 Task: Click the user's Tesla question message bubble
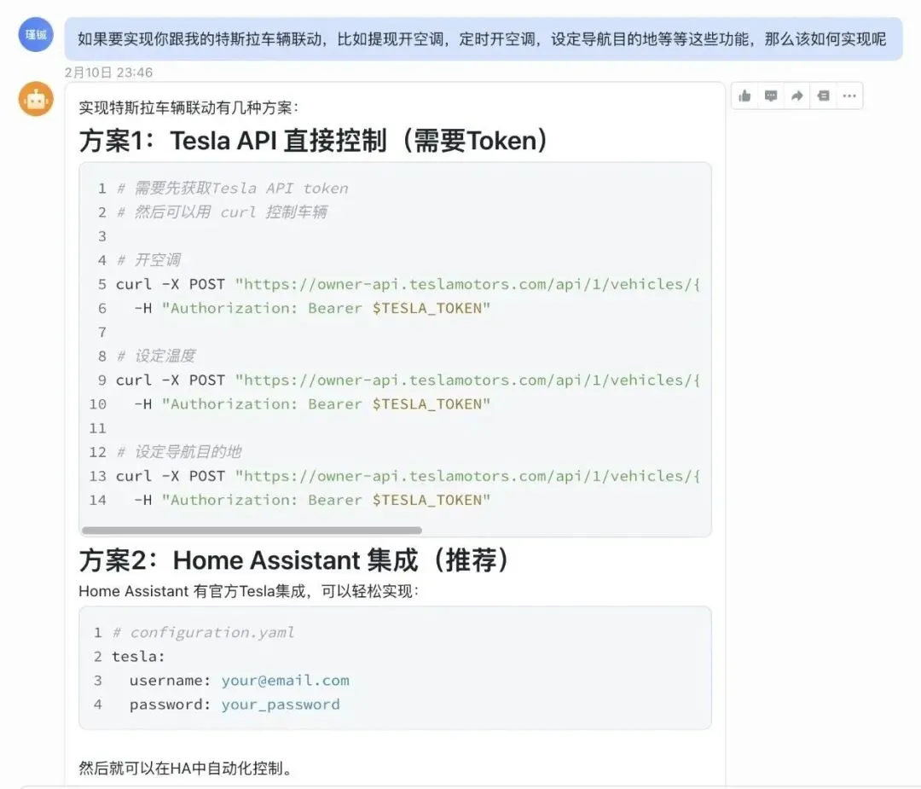[482, 39]
